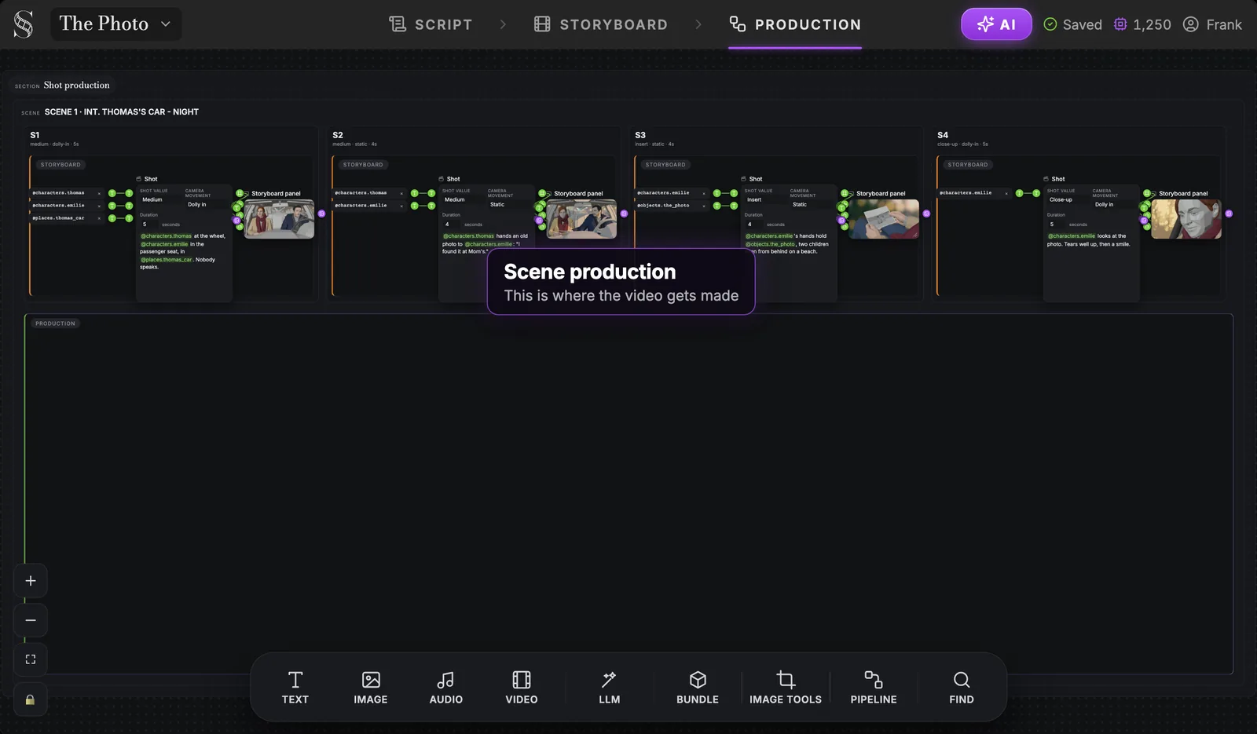
Task: Select the Text tool in bottom toolbar
Action: coord(295,688)
